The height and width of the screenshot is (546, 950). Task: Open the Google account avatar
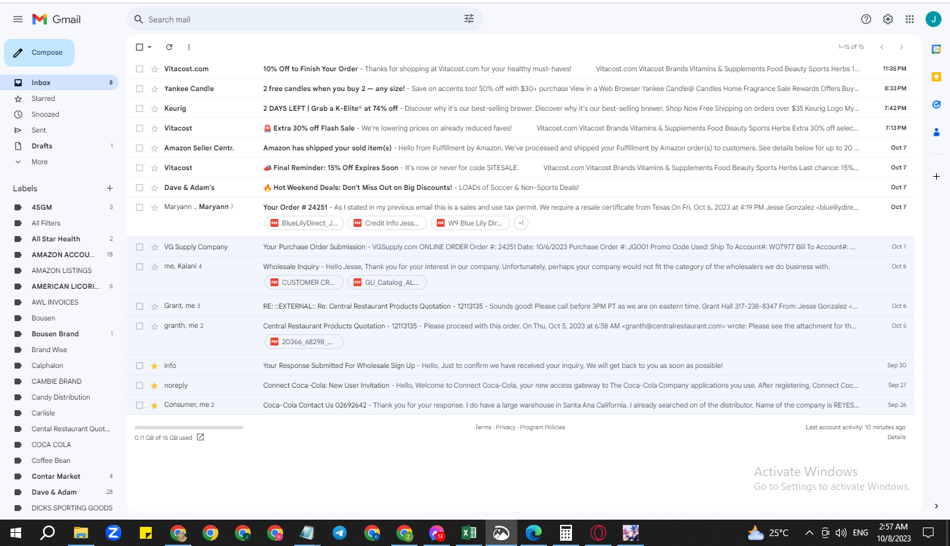coord(934,19)
